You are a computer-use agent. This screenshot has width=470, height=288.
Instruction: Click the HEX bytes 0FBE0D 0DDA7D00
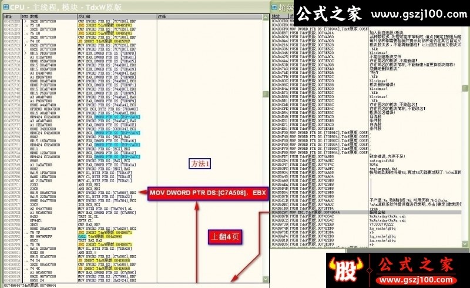coord(45,109)
